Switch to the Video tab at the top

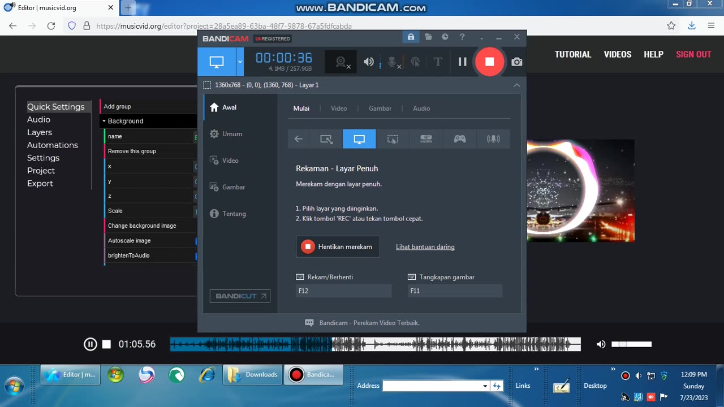339,109
